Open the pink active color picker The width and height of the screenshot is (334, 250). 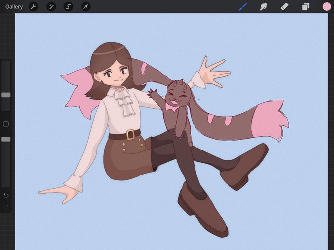coord(326,6)
